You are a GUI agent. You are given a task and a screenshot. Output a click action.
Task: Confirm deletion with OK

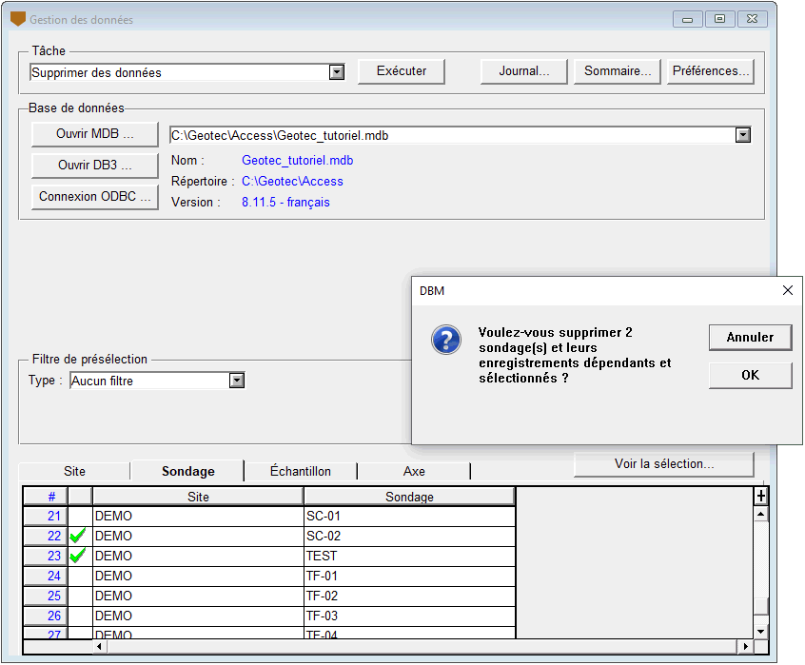click(750, 376)
